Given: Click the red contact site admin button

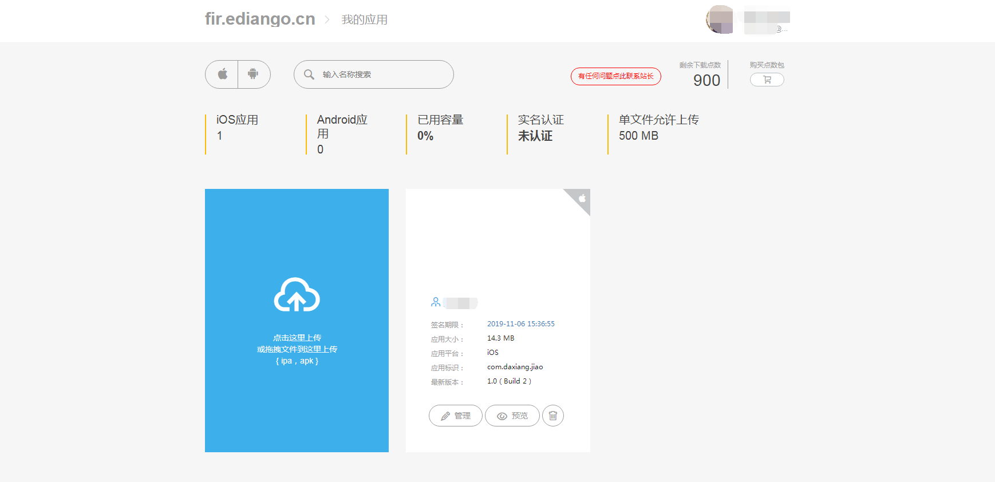Looking at the screenshot, I should click(x=616, y=76).
